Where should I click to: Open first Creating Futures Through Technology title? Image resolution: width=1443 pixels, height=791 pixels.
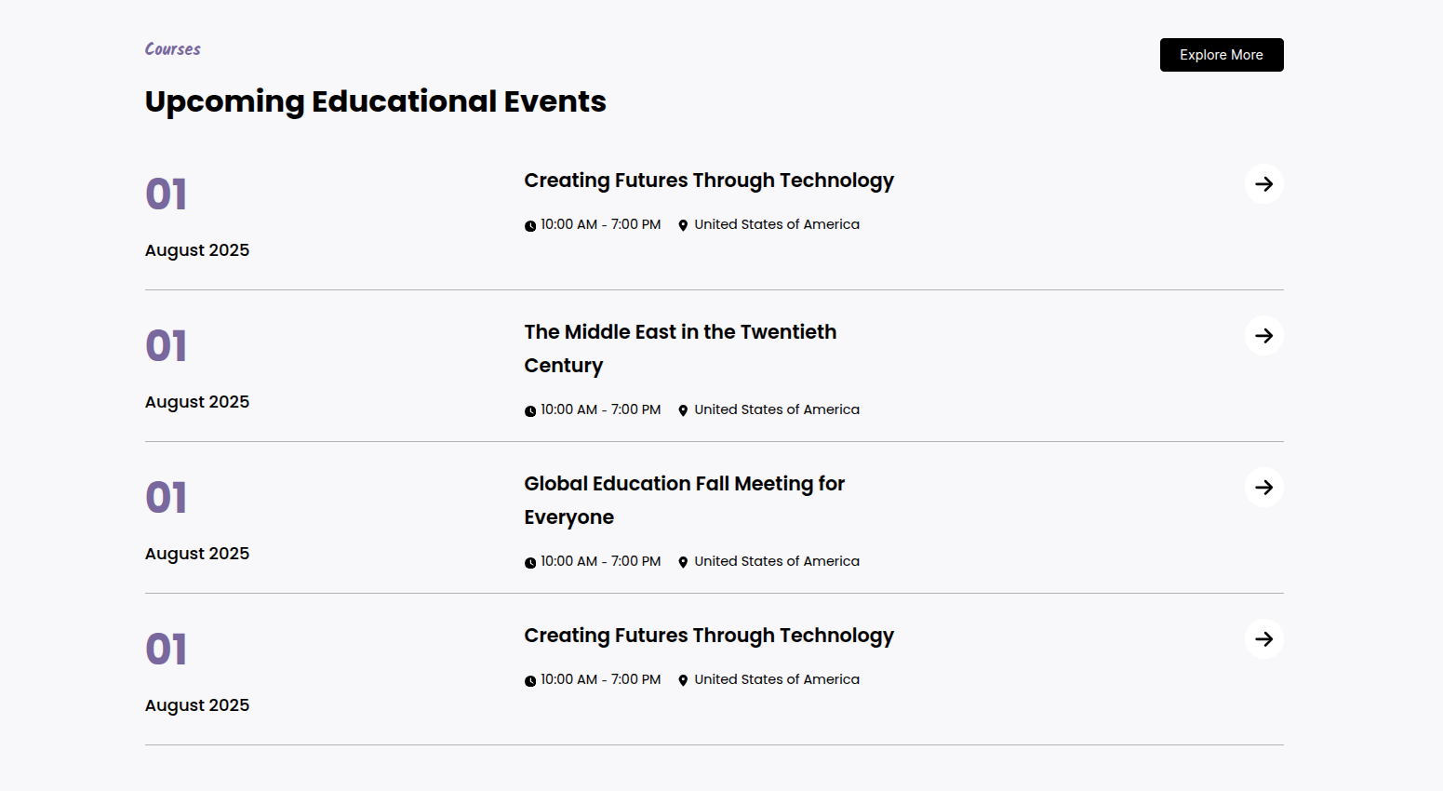coord(708,181)
